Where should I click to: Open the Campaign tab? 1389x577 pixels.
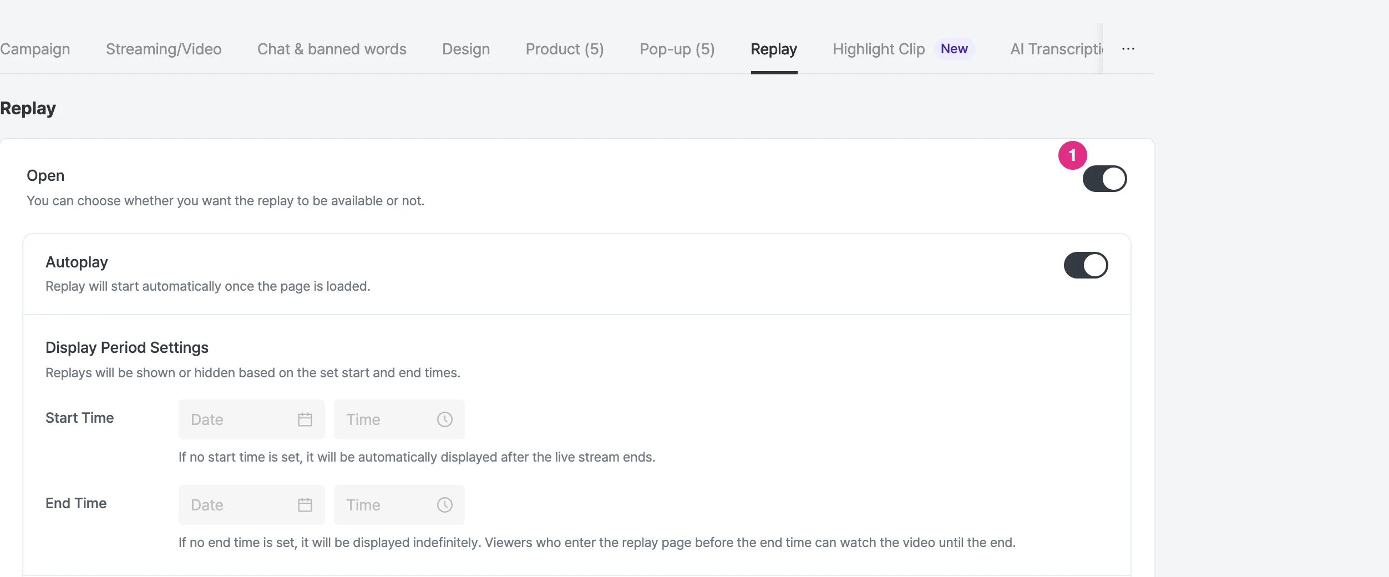35,49
